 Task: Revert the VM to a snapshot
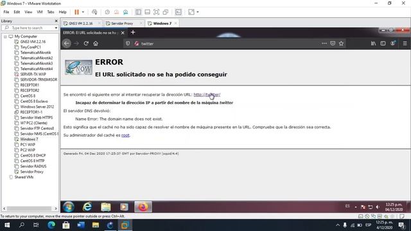(x=116, y=12)
